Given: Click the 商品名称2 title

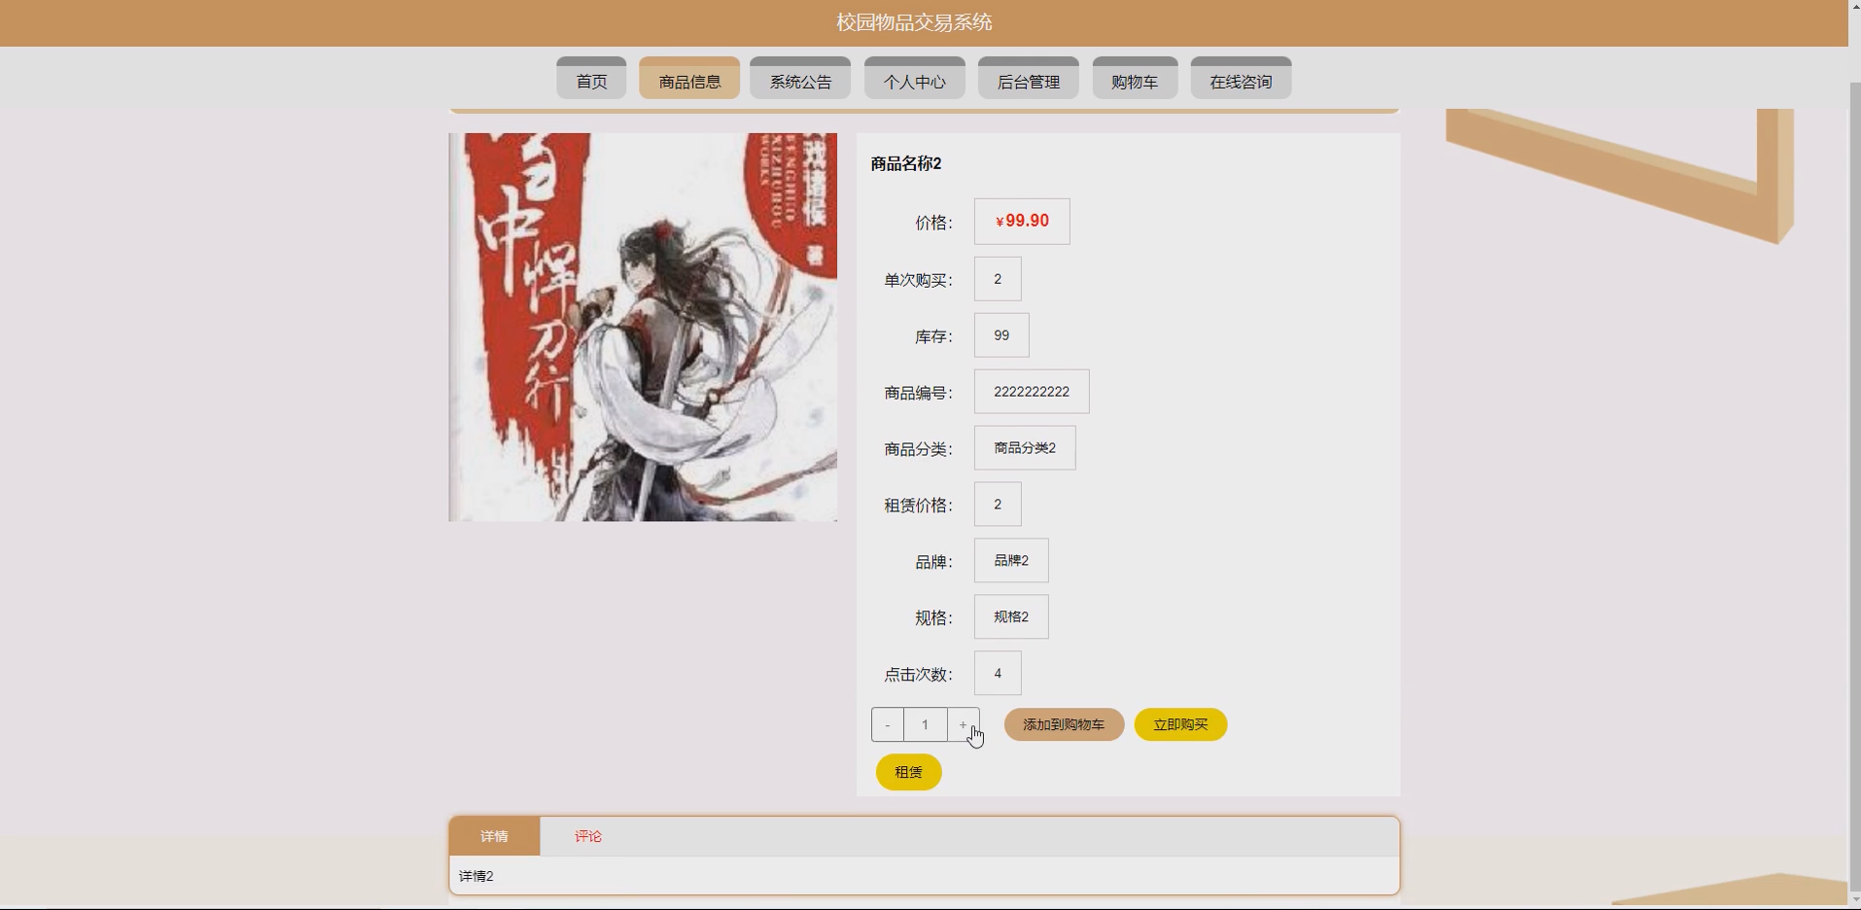Looking at the screenshot, I should (906, 163).
